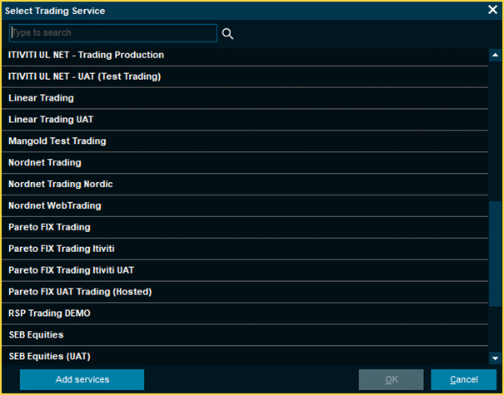Select Pareto FIX Trading Itiviti UAT
This screenshot has height=395, width=504.
245,270
